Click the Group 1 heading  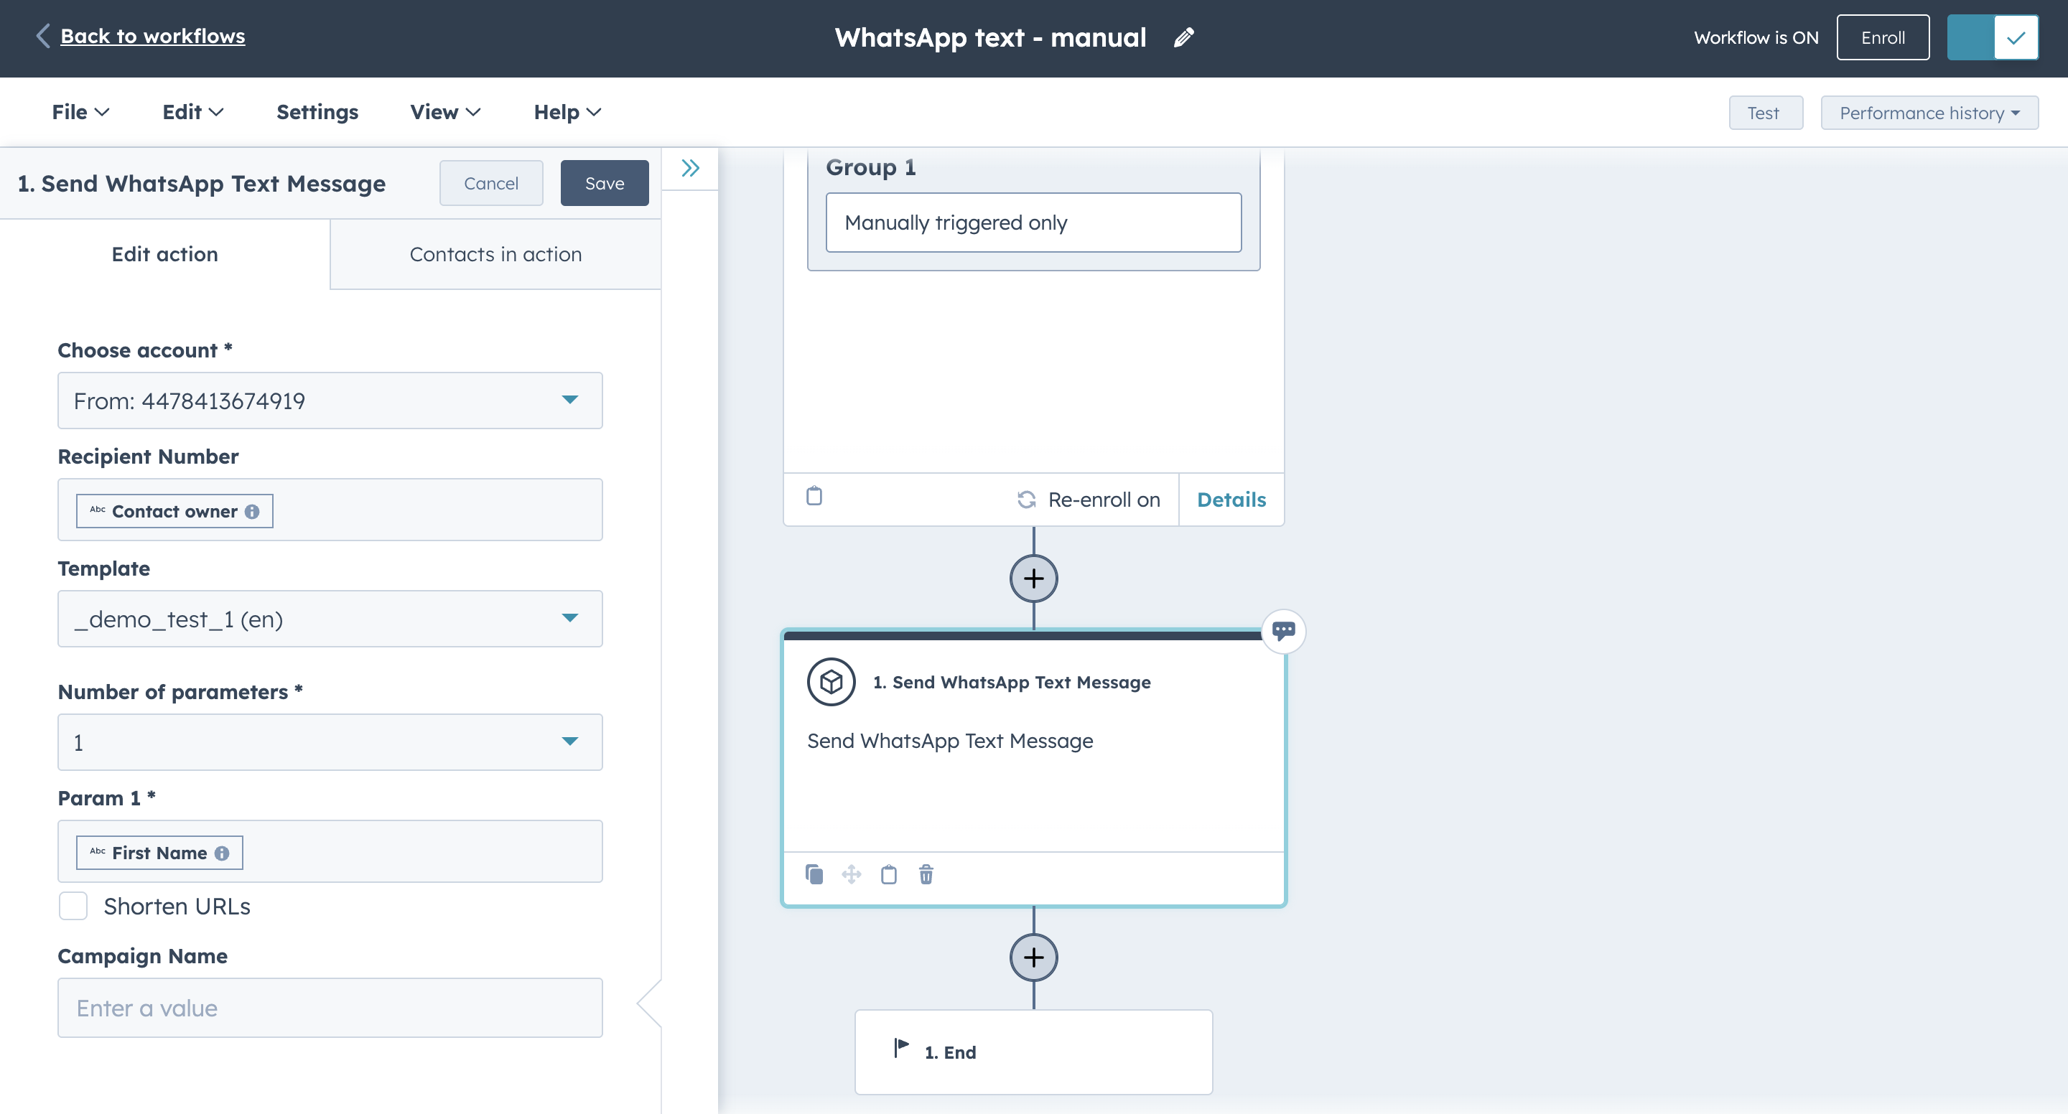870,167
